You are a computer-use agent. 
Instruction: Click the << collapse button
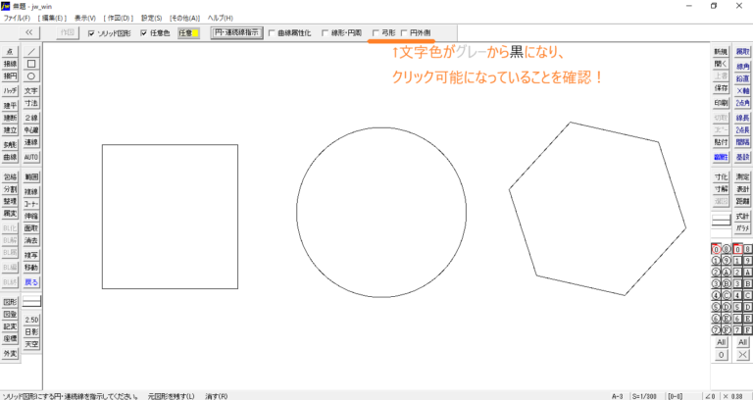[x=28, y=32]
